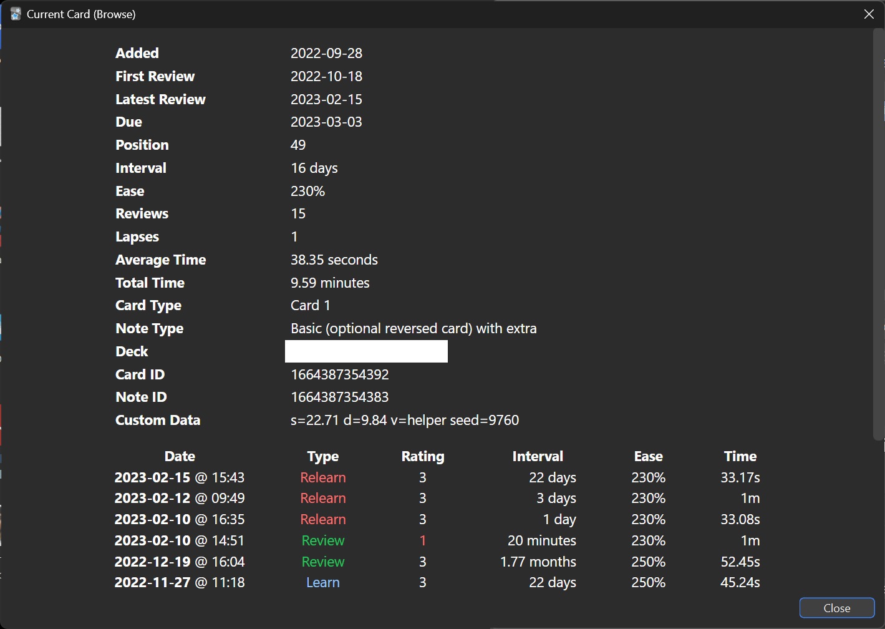Click the Time column header
The image size is (885, 629).
[x=740, y=456]
